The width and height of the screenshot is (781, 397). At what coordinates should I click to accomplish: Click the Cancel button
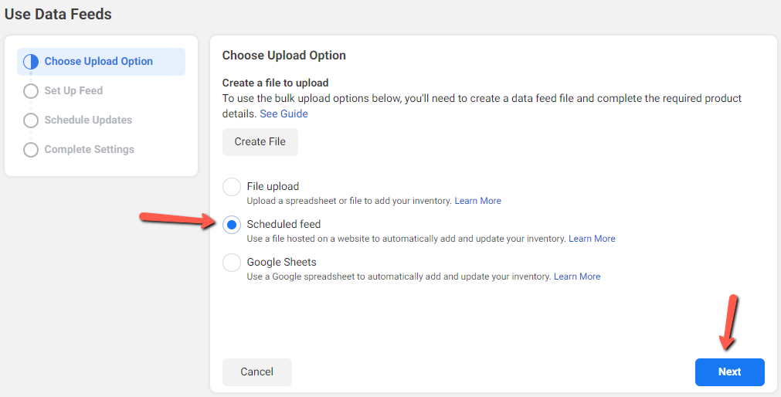[x=257, y=372]
